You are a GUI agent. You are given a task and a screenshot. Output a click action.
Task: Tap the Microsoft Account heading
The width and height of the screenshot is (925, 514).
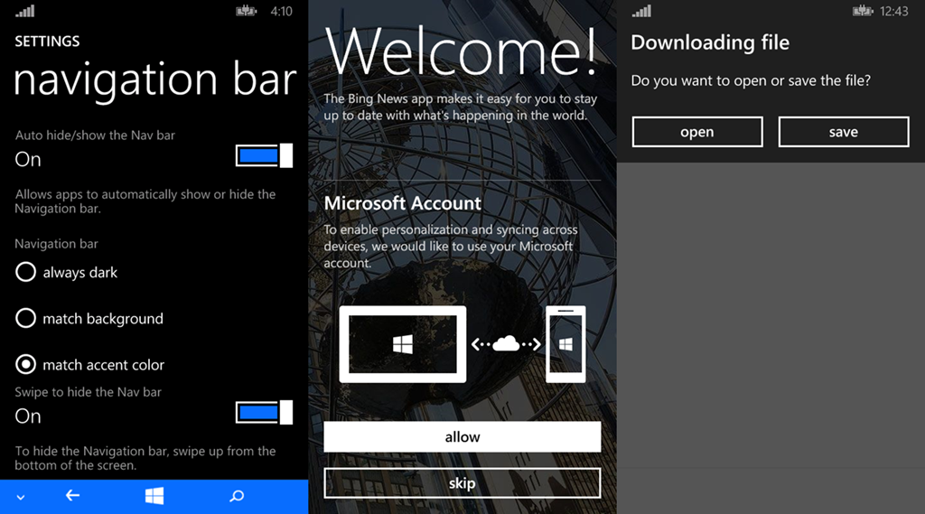(402, 203)
